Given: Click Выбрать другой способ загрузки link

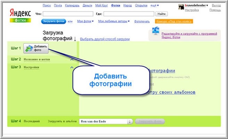Looking at the screenshot, I should tap(105, 39).
